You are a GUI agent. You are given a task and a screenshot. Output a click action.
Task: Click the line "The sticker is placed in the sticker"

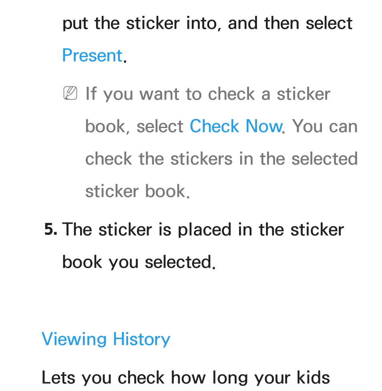coord(203,230)
